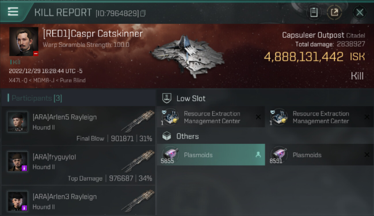
Task: Close the kill report window
Action: pyautogui.click(x=360, y=12)
